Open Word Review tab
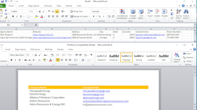 click(x=61, y=49)
